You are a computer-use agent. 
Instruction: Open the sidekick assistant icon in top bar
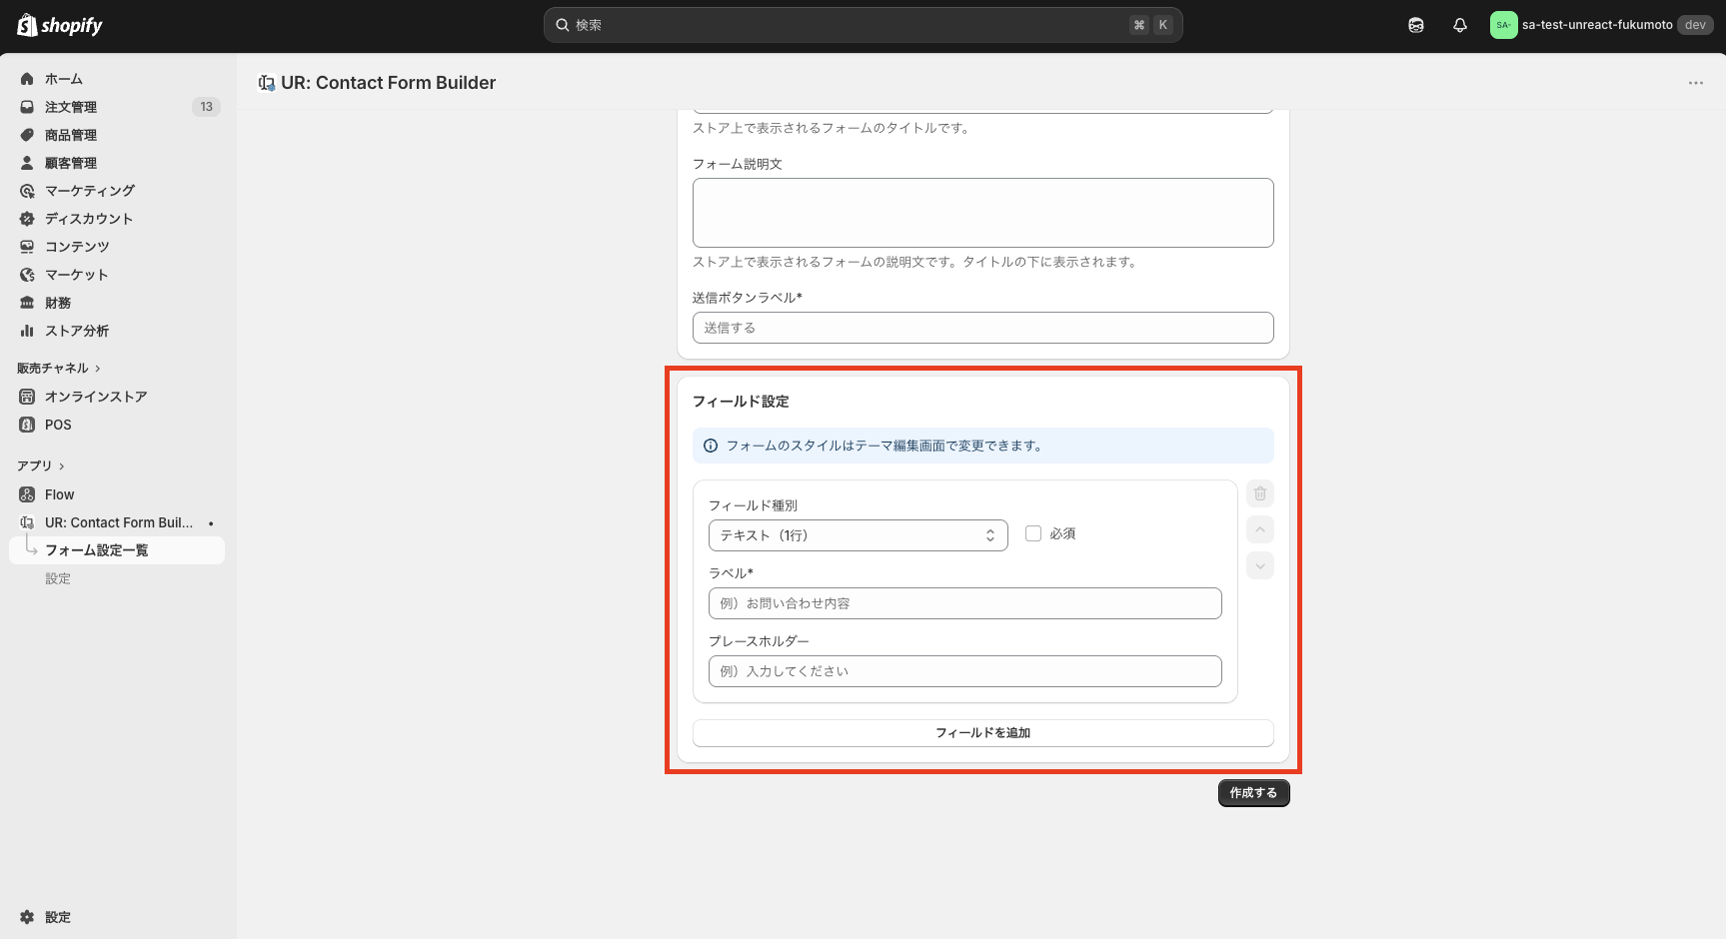1416,25
